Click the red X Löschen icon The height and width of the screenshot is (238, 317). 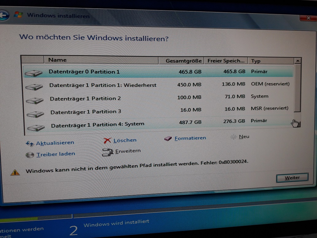click(x=107, y=141)
